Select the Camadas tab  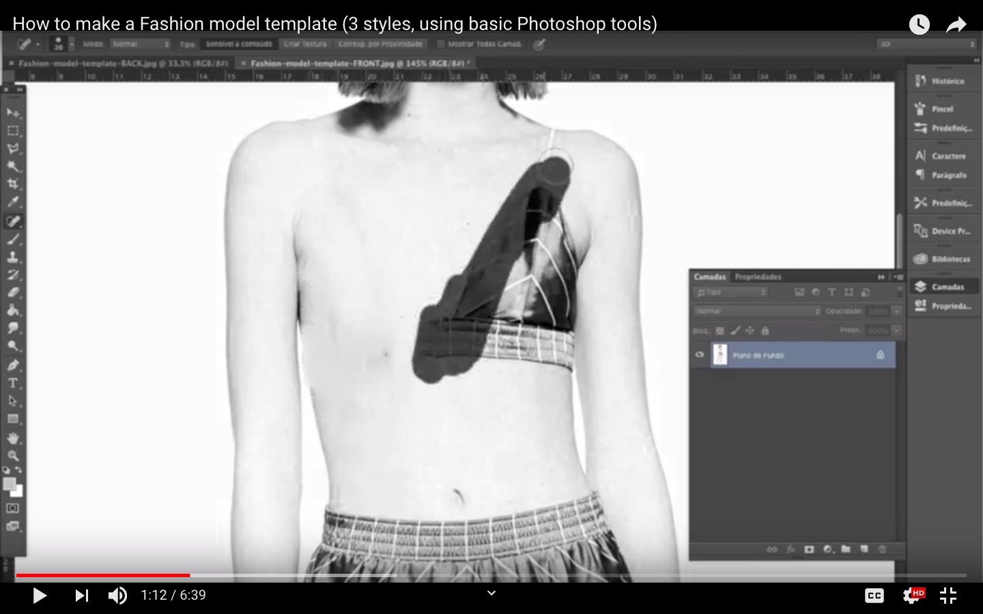coord(710,277)
